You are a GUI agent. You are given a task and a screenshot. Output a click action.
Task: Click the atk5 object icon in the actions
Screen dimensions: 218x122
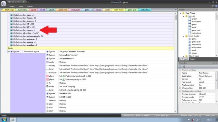(47, 104)
